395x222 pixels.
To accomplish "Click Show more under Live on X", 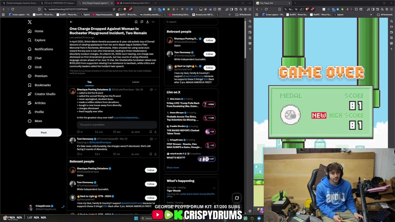I will (x=173, y=167).
